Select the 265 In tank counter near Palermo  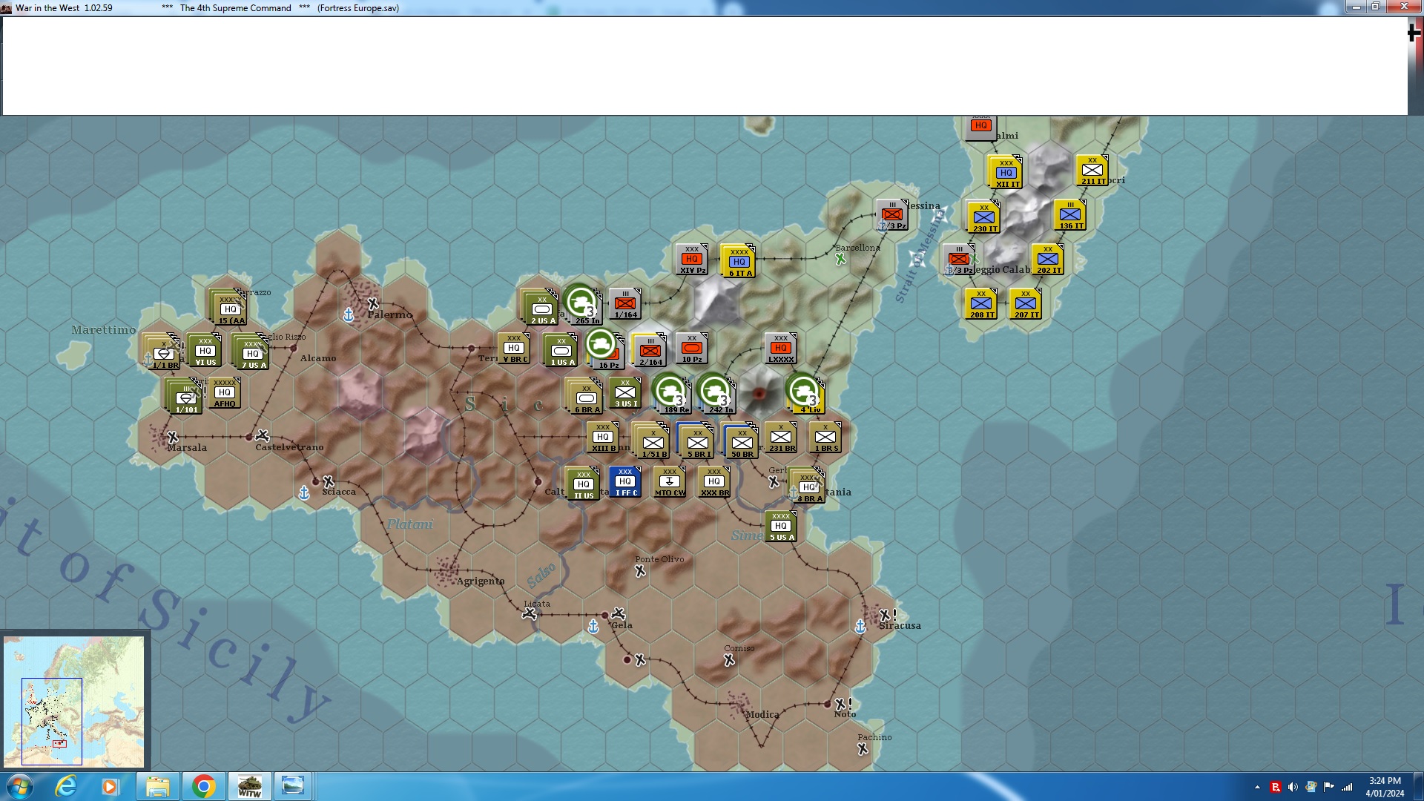tap(581, 304)
